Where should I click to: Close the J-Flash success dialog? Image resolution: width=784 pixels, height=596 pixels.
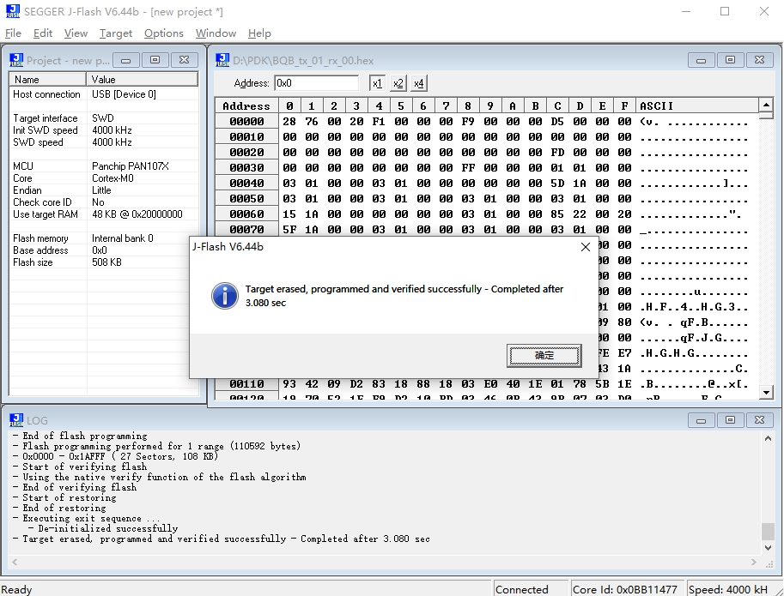coord(586,247)
